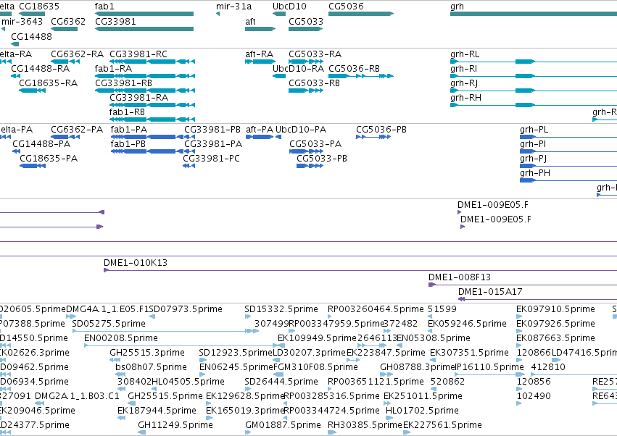Select BAC clone DME1-015A17
The height and width of the screenshot is (436, 617).
click(537, 299)
